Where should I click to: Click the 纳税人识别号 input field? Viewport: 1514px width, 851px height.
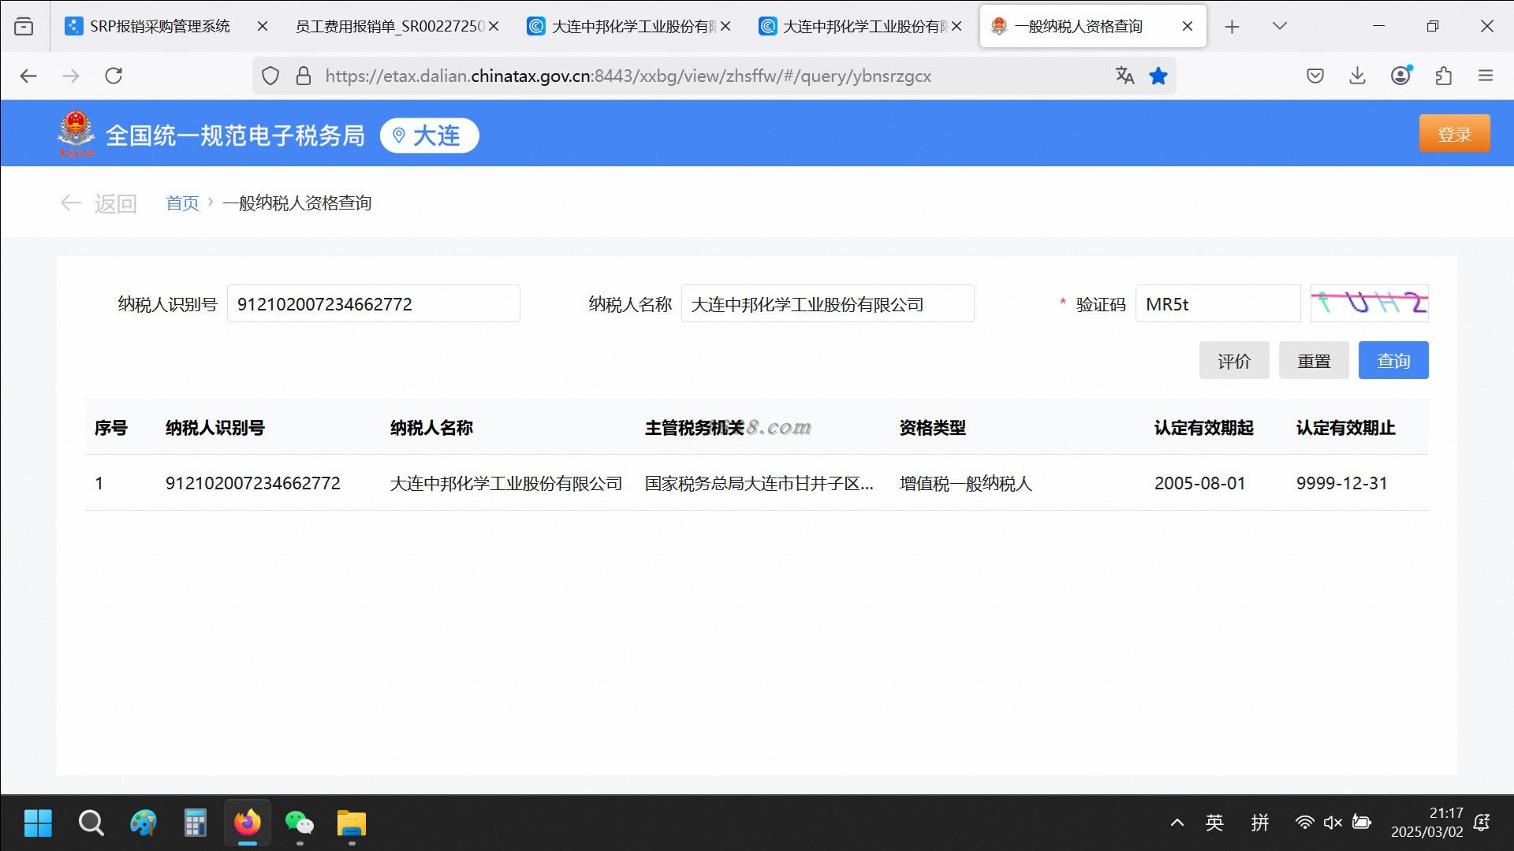coord(374,304)
